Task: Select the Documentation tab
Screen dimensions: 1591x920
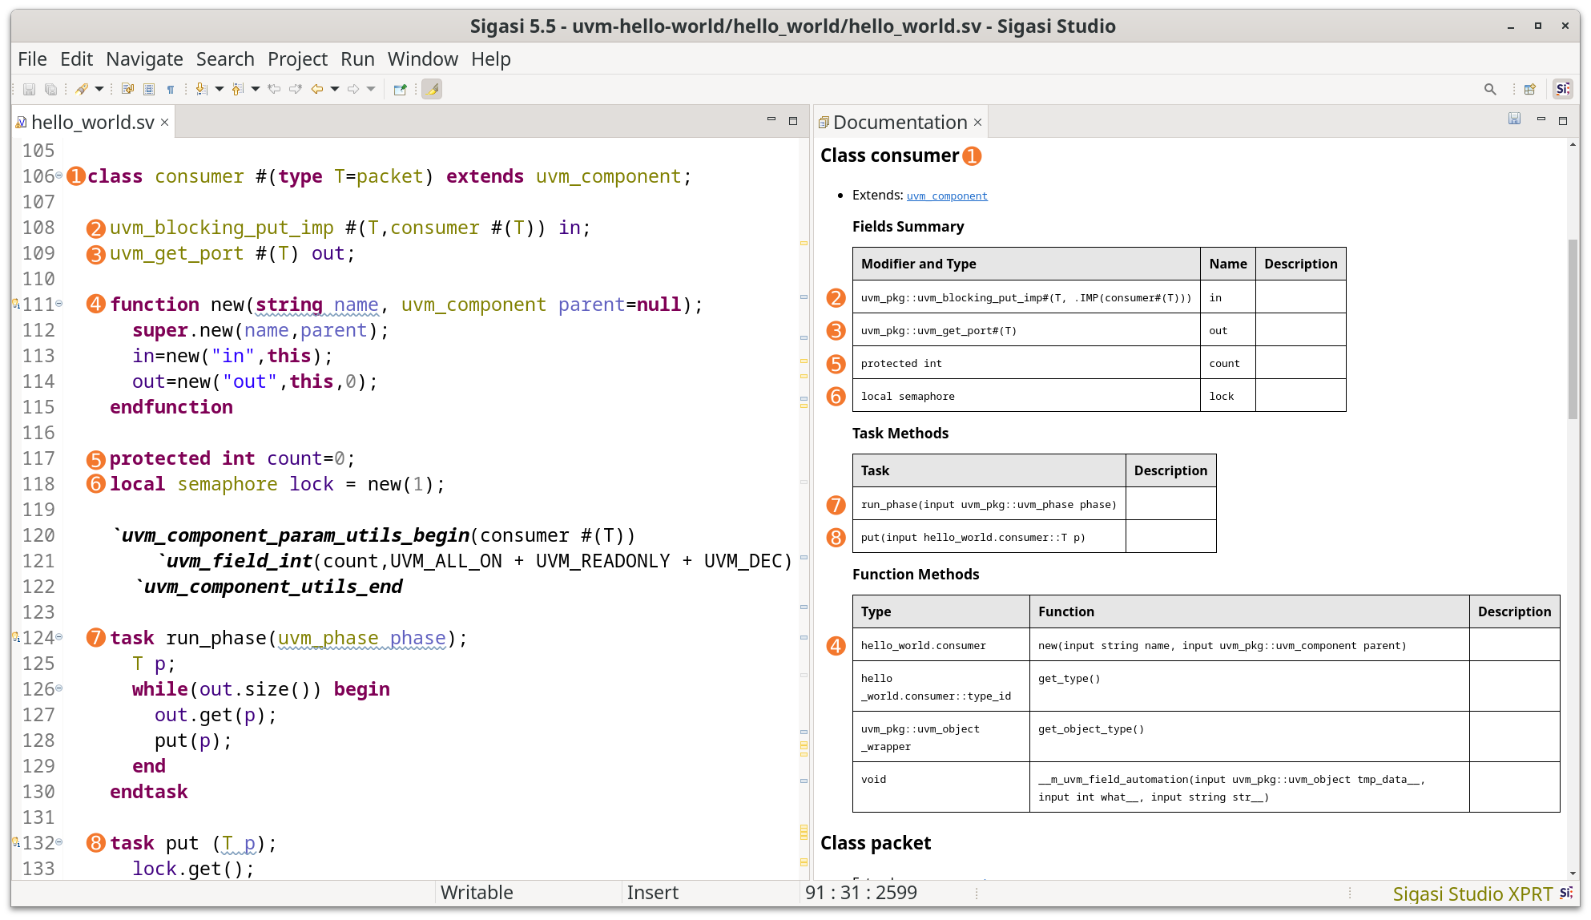Action: tap(900, 123)
